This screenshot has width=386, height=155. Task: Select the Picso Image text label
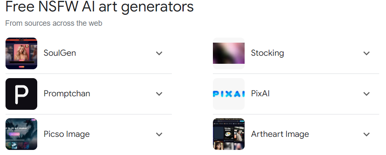67,134
